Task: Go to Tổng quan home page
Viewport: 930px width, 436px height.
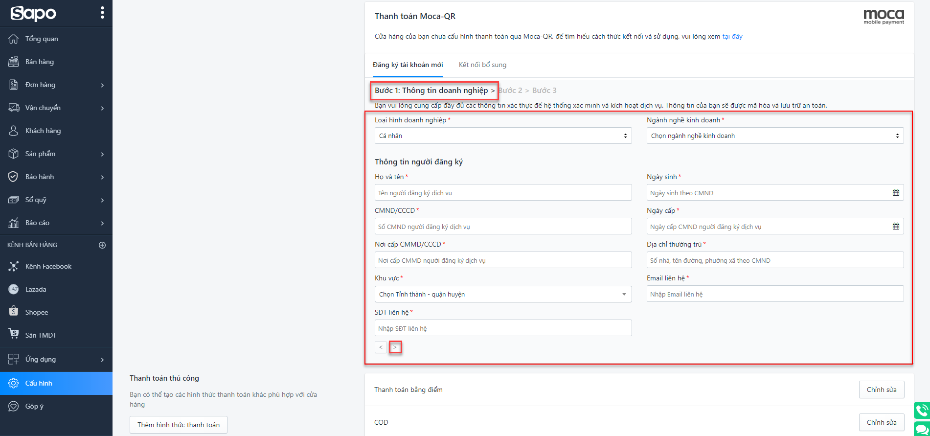Action: pyautogui.click(x=41, y=39)
